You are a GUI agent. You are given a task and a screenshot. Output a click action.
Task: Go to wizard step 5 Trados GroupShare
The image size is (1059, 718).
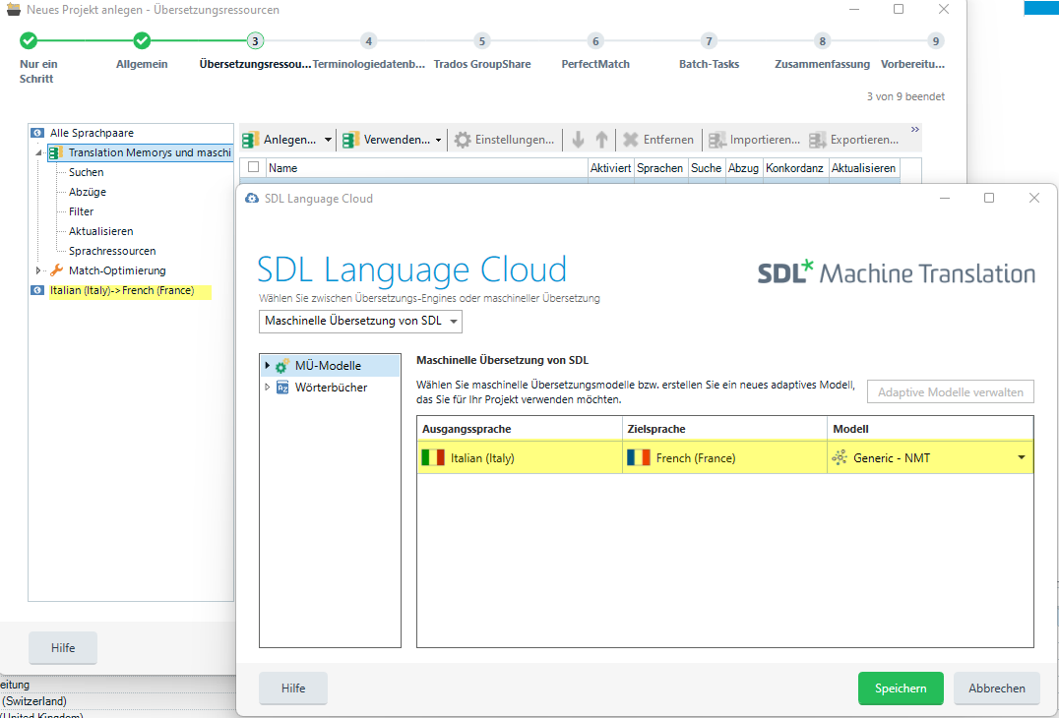tap(482, 41)
